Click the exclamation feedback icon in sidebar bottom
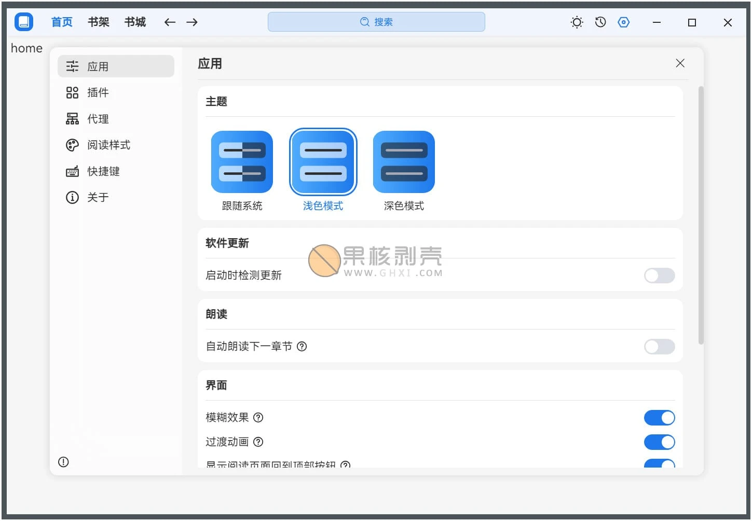This screenshot has width=752, height=521. tap(63, 462)
